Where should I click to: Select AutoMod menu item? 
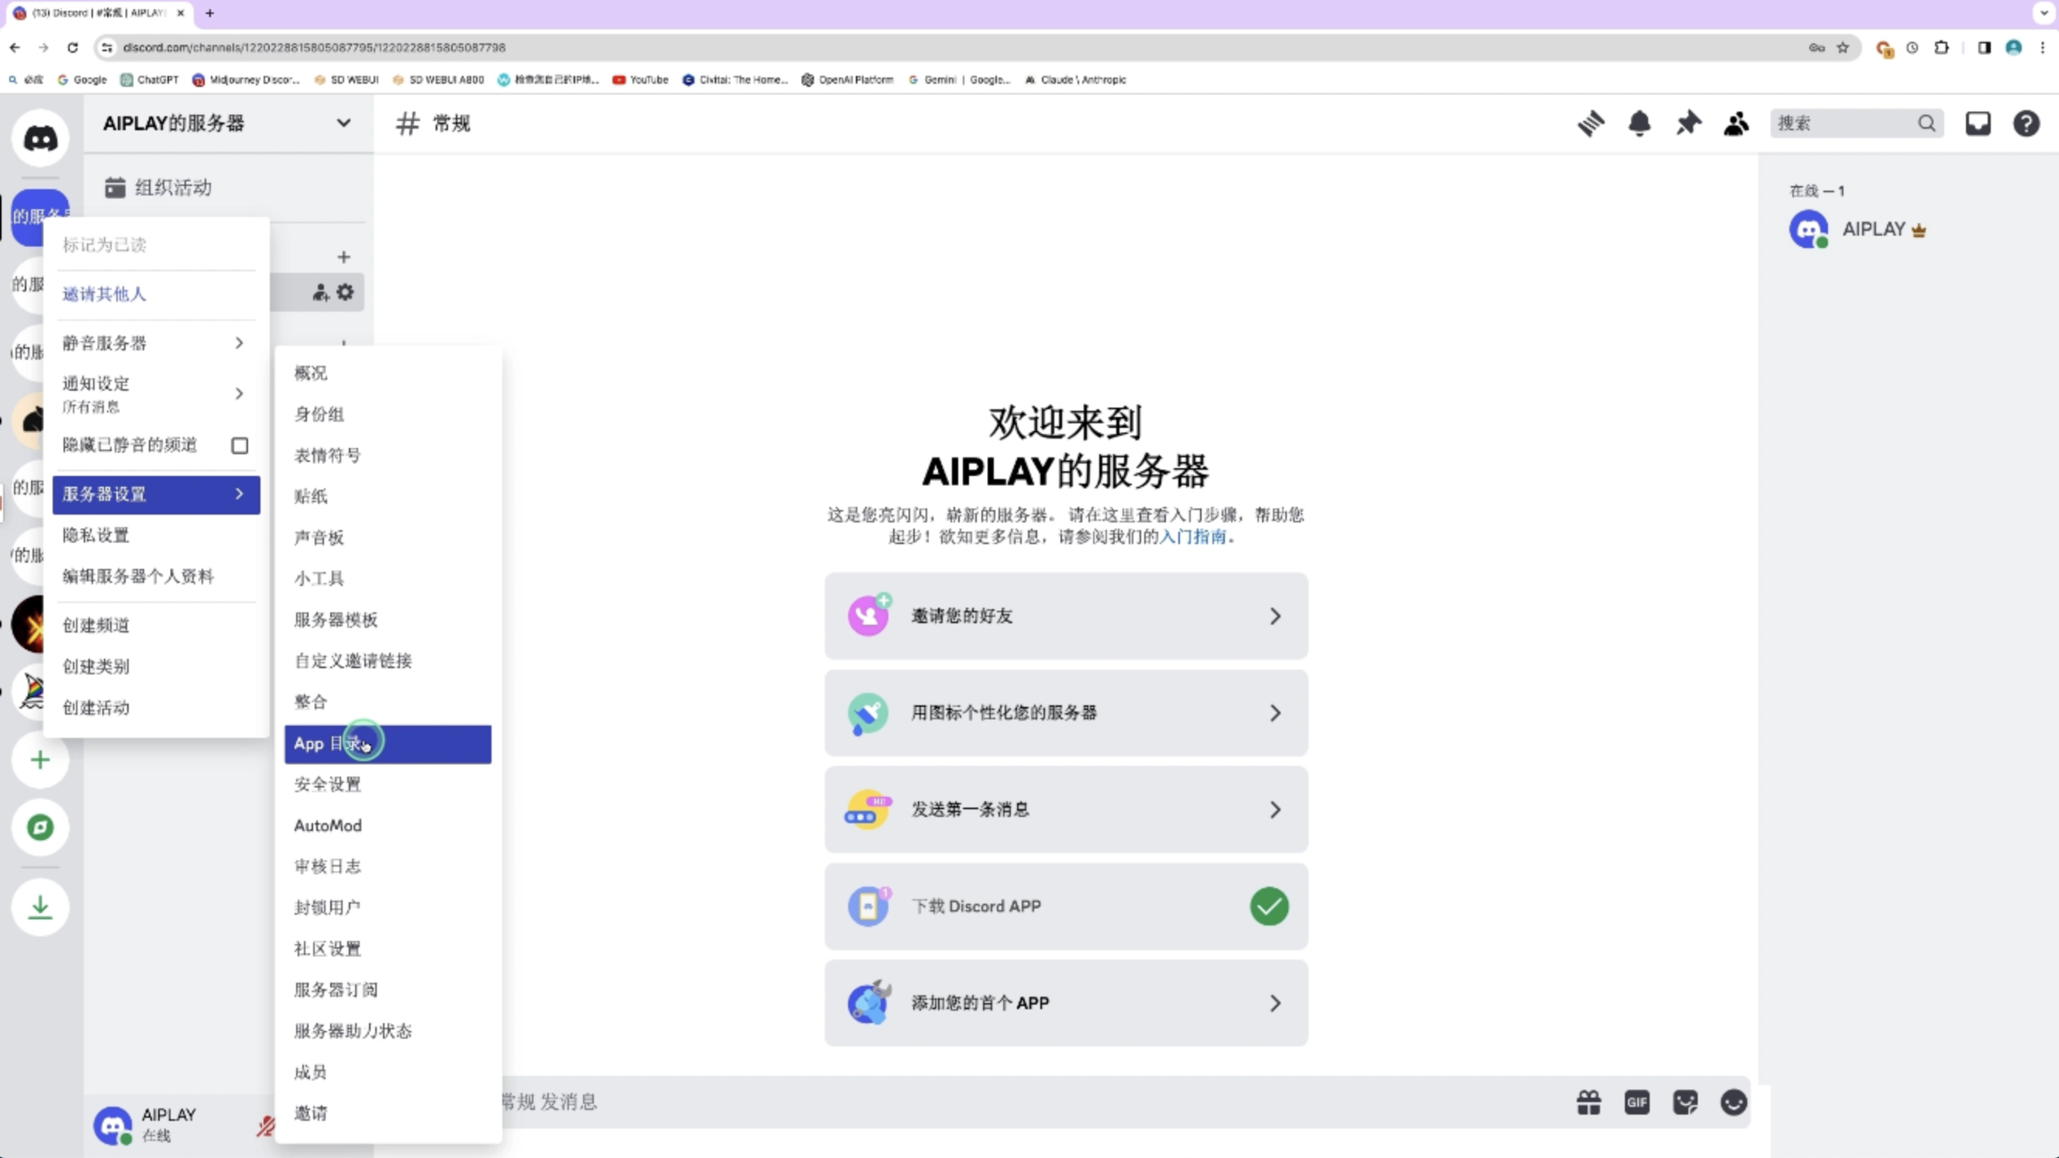pyautogui.click(x=388, y=825)
